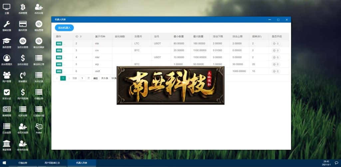Click the green edit button for xrp row
Screen dimensions: 341x167
59,64
